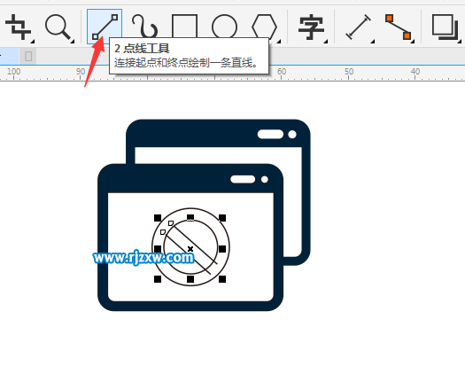Image resolution: width=465 pixels, height=366 pixels.
Task: Select the Drop Shadow tool
Action: [445, 27]
